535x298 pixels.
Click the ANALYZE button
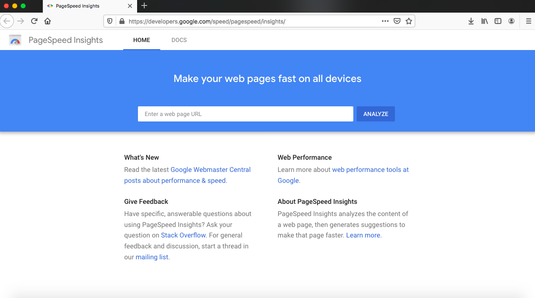pos(376,114)
